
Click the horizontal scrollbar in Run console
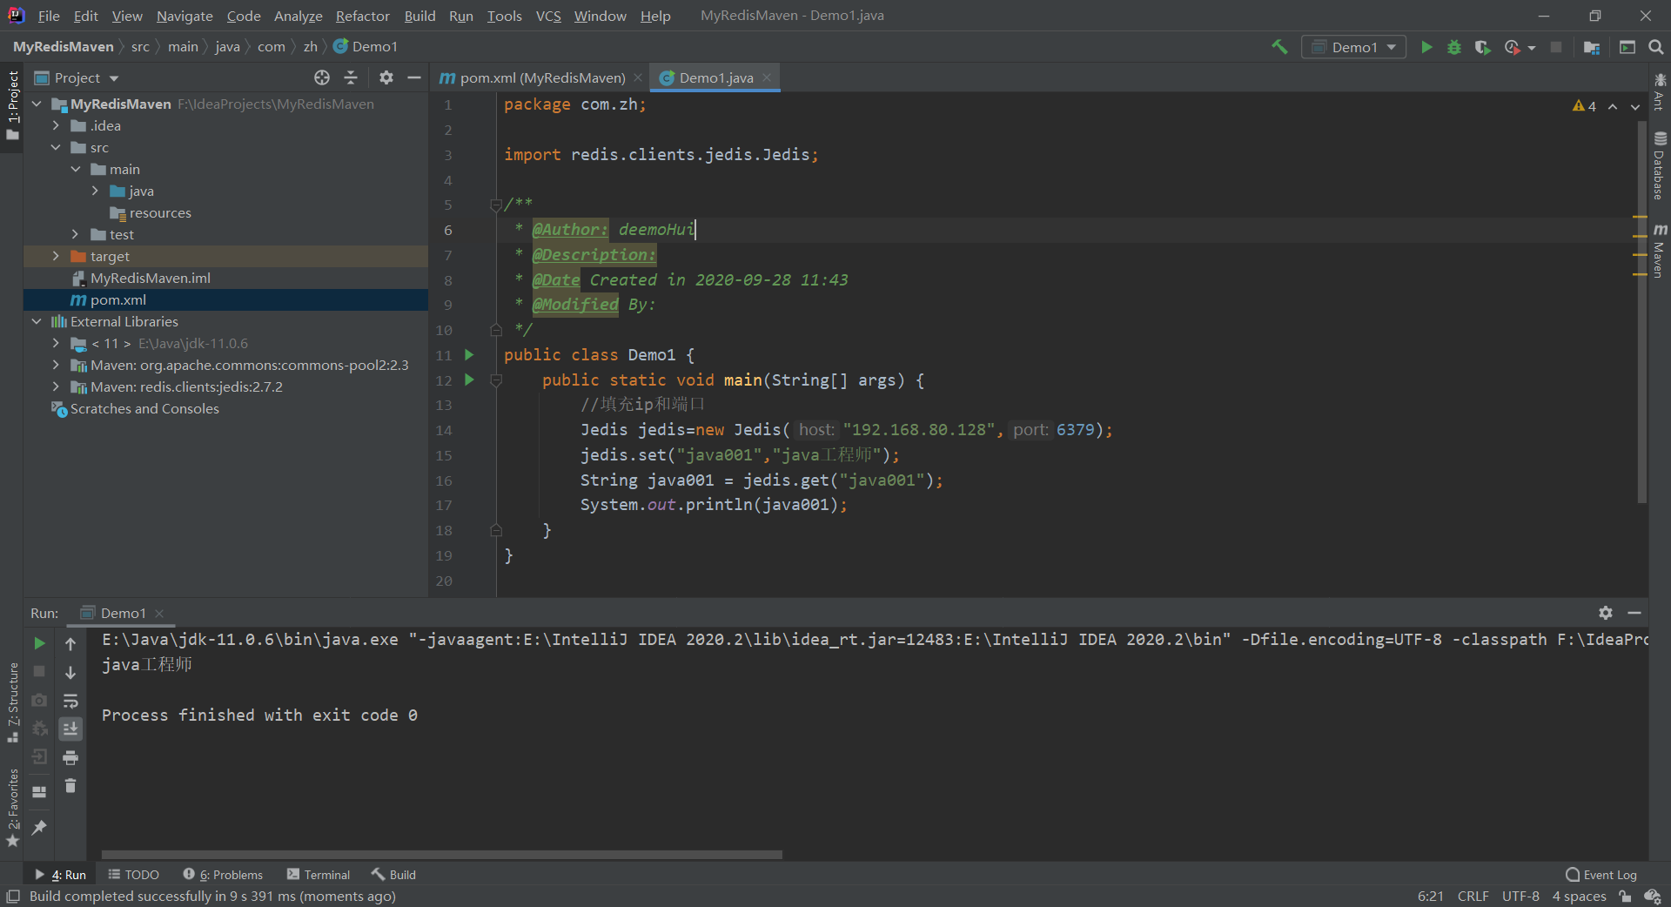442,855
